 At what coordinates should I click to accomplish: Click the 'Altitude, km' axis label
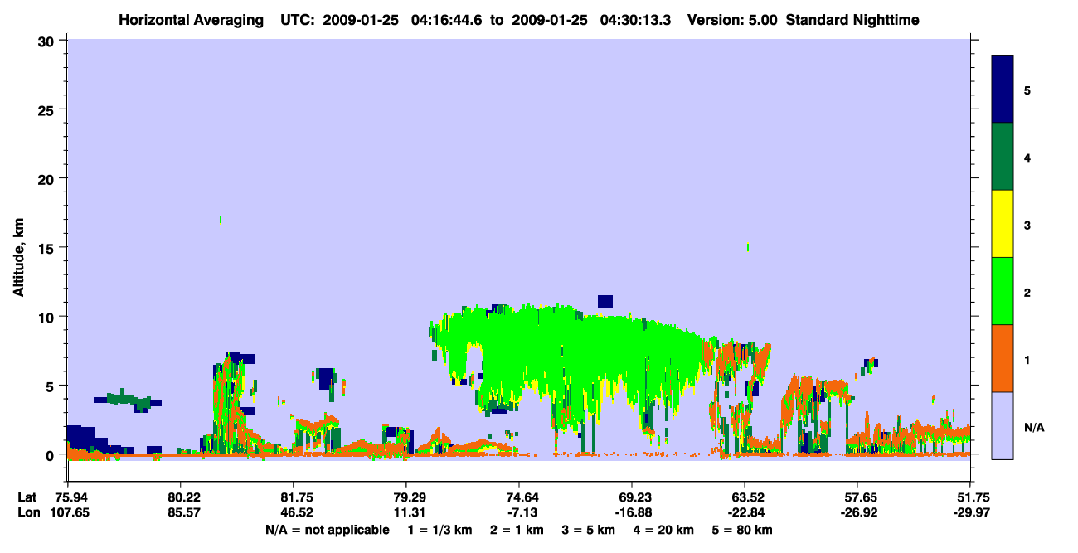[18, 260]
